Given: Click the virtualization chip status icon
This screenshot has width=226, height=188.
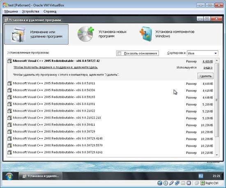Looking at the screenshot, I should click(x=189, y=183).
